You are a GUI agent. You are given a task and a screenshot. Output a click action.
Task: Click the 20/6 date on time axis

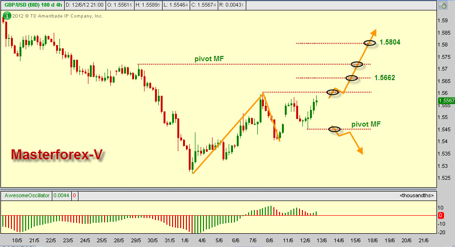(x=407, y=240)
